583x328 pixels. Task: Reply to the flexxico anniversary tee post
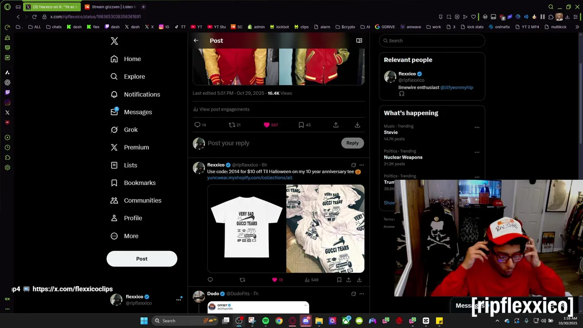tap(210, 280)
